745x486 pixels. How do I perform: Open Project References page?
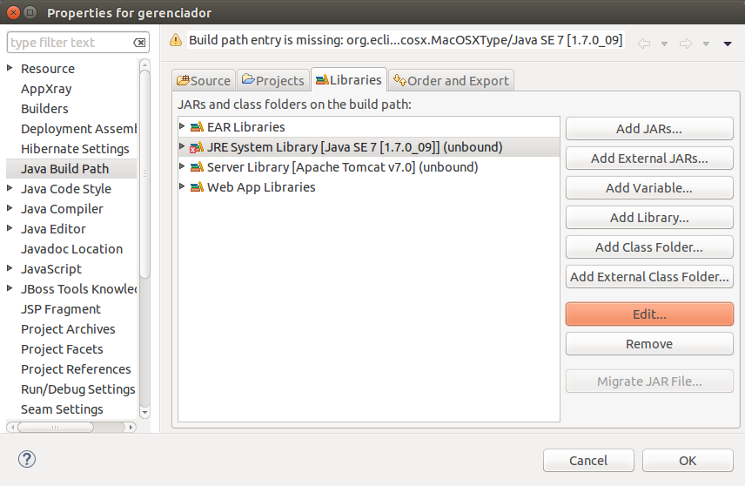pyautogui.click(x=76, y=369)
